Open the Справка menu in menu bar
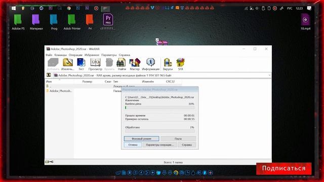The height and width of the screenshot is (182, 324). point(124,55)
